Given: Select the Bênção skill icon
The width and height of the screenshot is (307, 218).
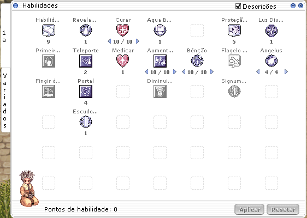Looking at the screenshot, I should click(197, 61).
